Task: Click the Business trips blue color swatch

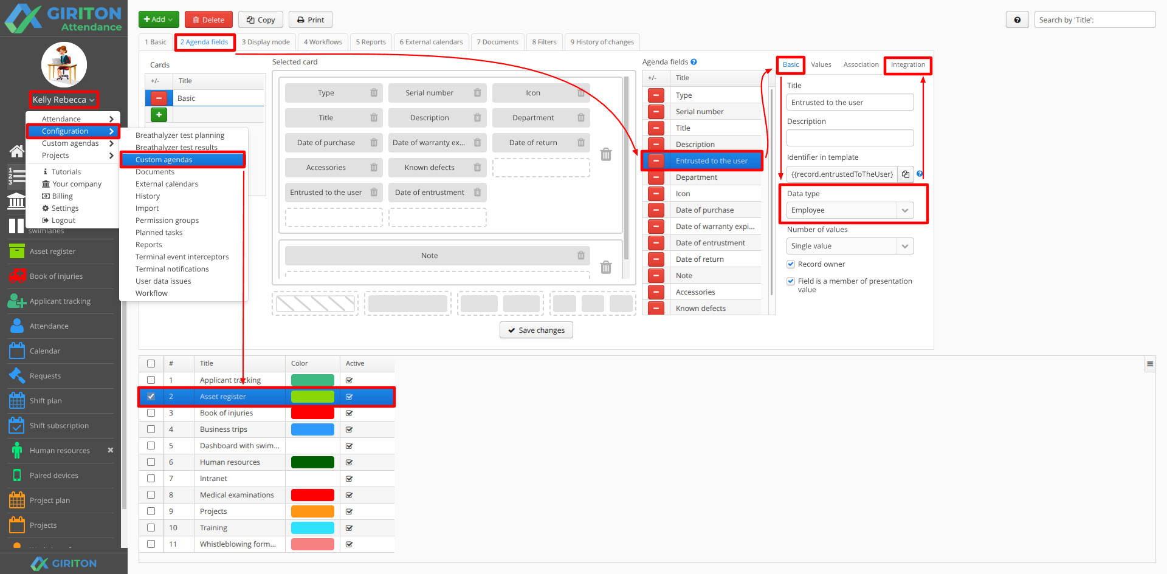Action: click(312, 429)
